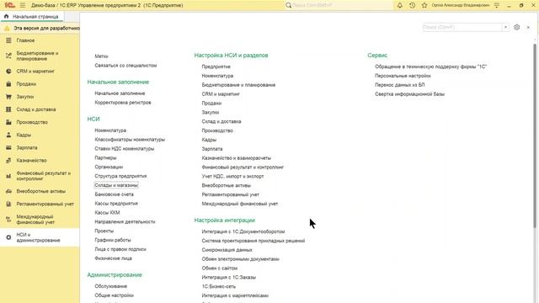Click the panel search input field
This screenshot has height=303, width=539.
coord(462,27)
